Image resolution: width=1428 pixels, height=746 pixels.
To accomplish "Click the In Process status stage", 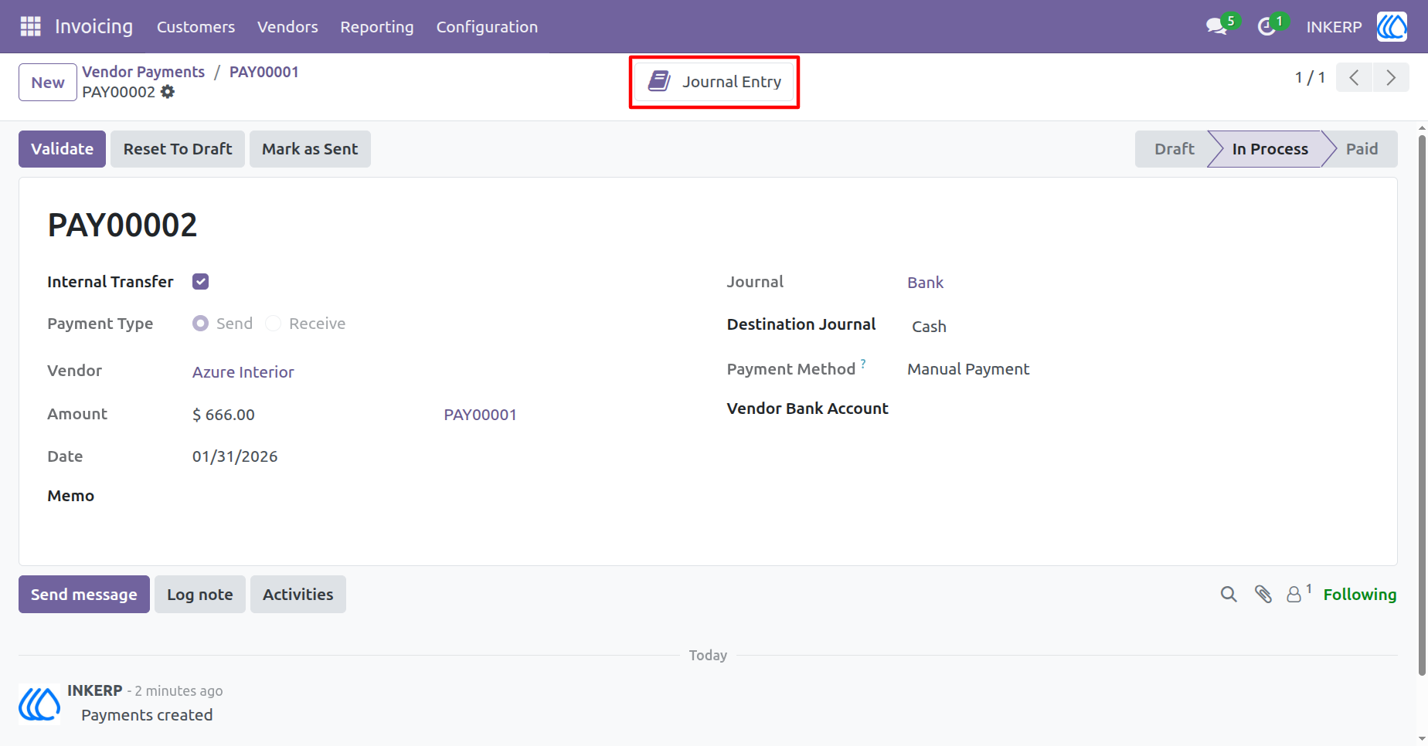I will [x=1270, y=149].
